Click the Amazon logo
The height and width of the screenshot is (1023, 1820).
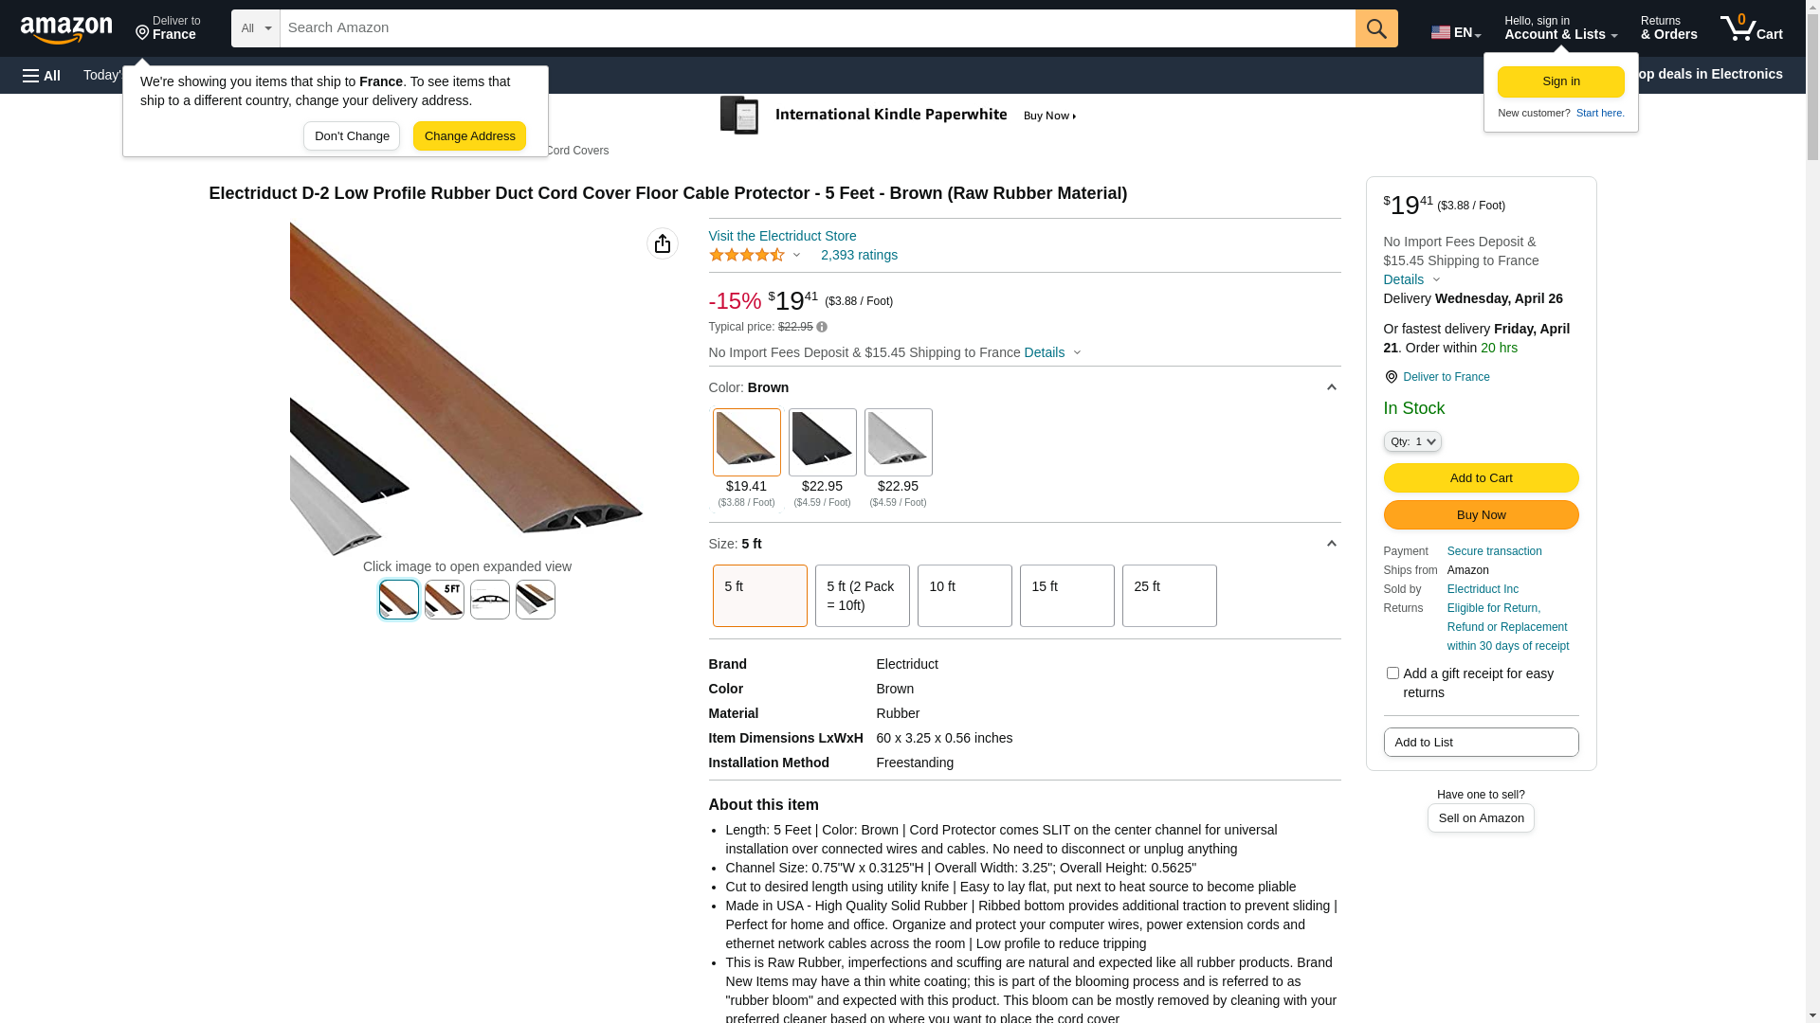coord(66,29)
